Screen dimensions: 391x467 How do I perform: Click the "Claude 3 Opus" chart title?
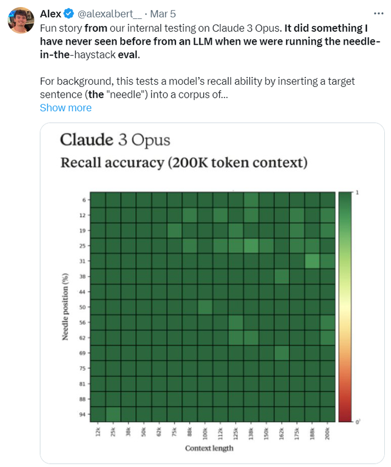pyautogui.click(x=115, y=139)
